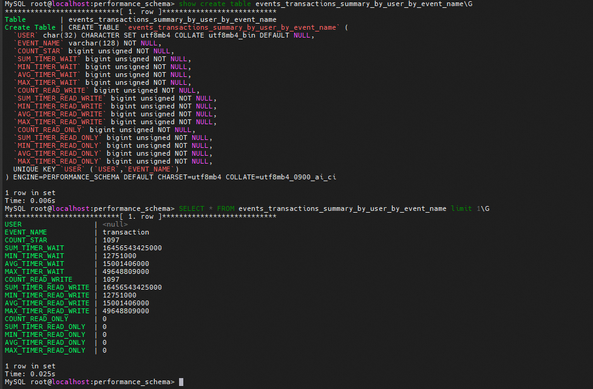Click the AVG_TIMER_READ_WRITE value 15001406000

126,304
